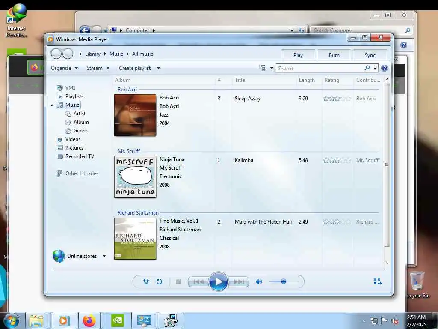
Task: Open the Sync tab
Action: click(x=370, y=55)
